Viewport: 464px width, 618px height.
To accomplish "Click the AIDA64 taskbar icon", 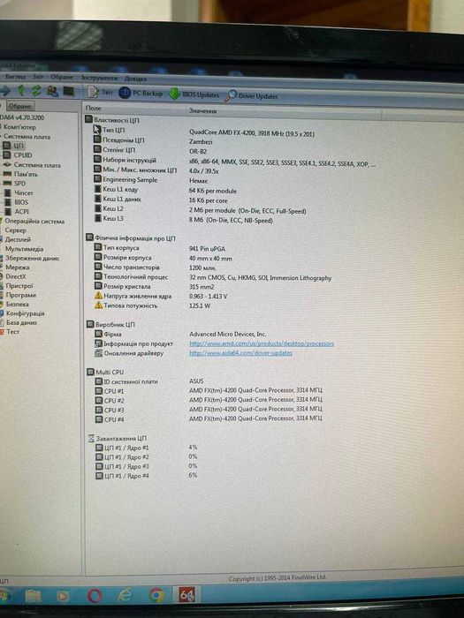I will (x=187, y=595).
